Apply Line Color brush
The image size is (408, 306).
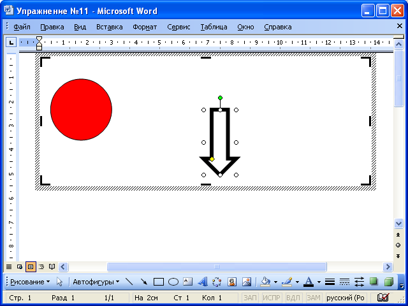pos(287,282)
